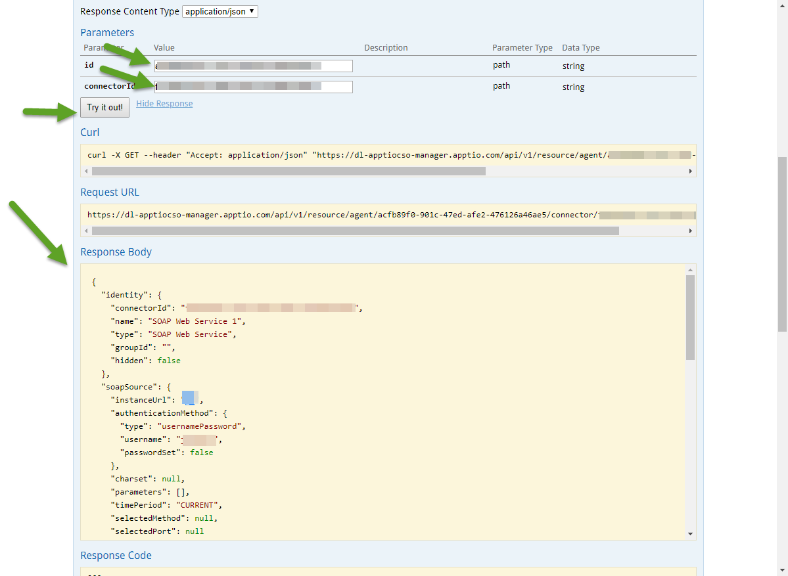Click the Request URL horizontal scrollbar thumb

click(x=355, y=231)
